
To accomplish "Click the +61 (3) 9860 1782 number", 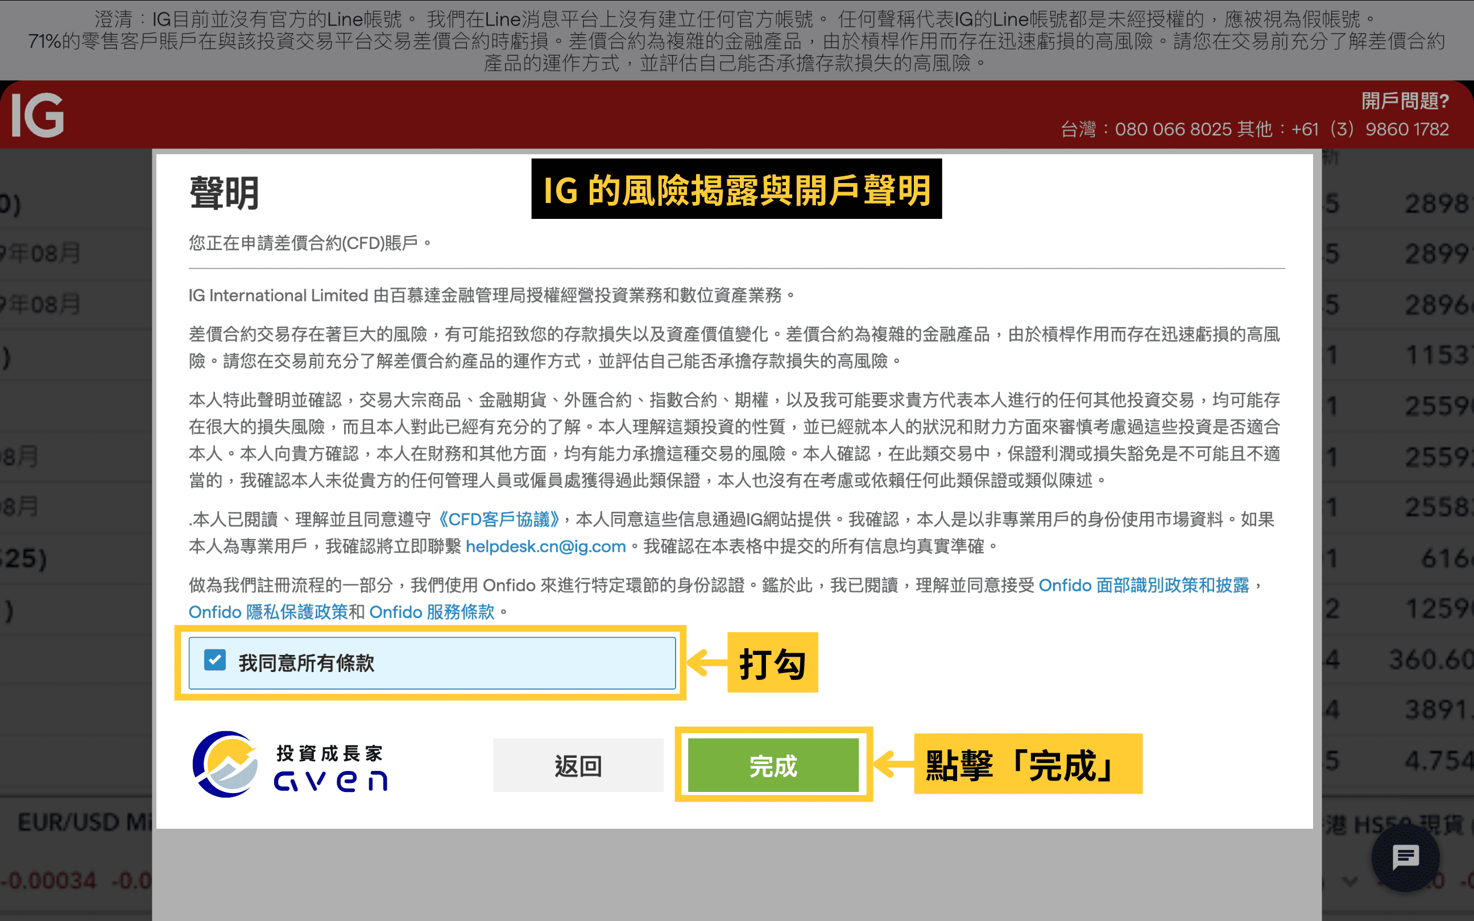I will coord(1370,129).
